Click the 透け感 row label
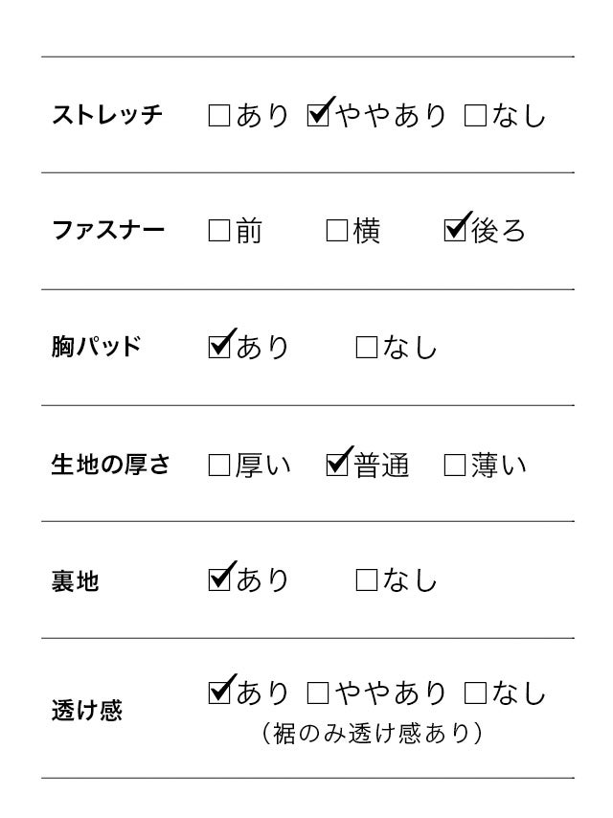Image resolution: width=613 pixels, height=818 pixels. point(87,712)
